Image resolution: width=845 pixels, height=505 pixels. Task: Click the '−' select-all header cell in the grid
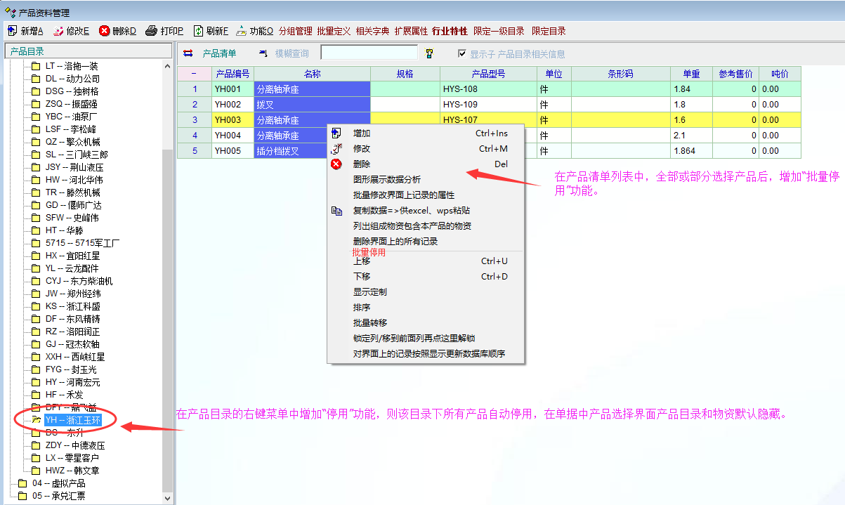pos(194,74)
